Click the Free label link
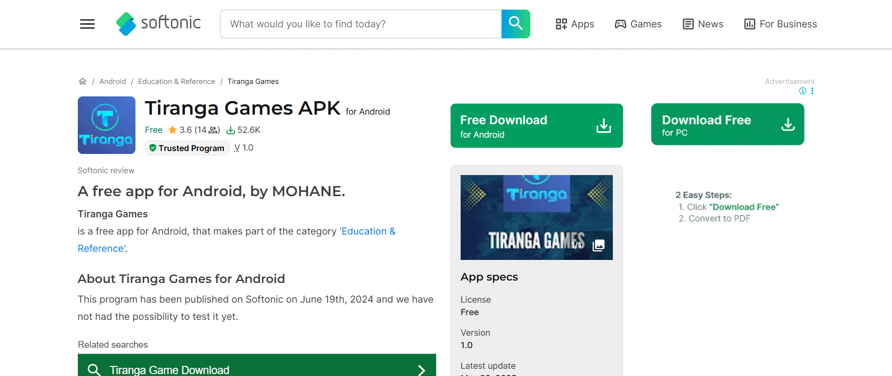This screenshot has width=892, height=376. tap(154, 130)
